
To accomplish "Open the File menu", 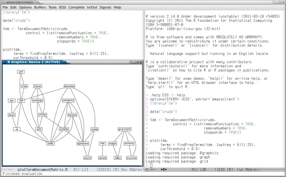I will 5,7.
